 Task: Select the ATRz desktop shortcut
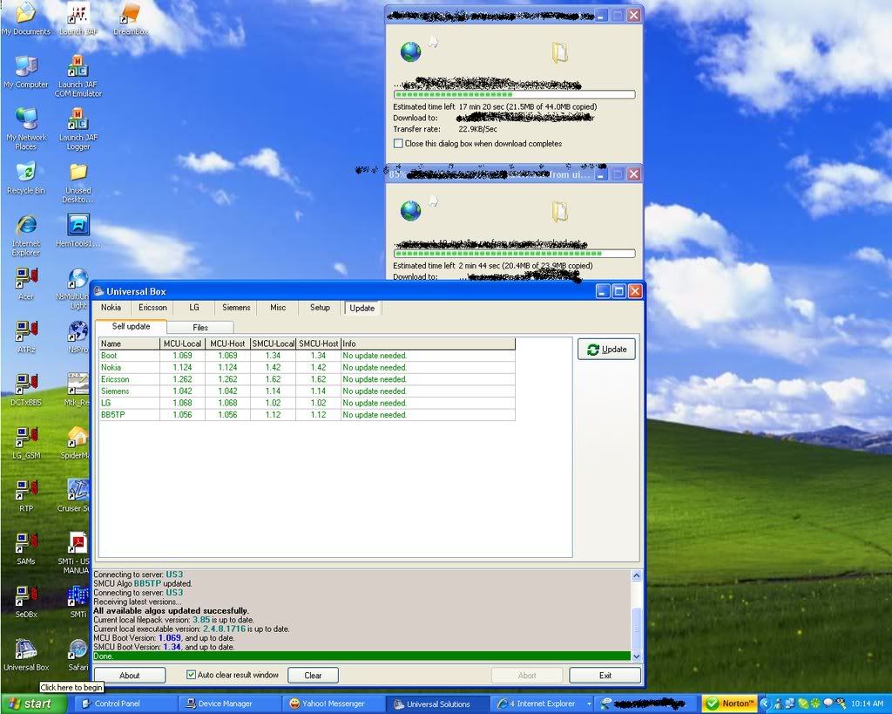pos(26,337)
